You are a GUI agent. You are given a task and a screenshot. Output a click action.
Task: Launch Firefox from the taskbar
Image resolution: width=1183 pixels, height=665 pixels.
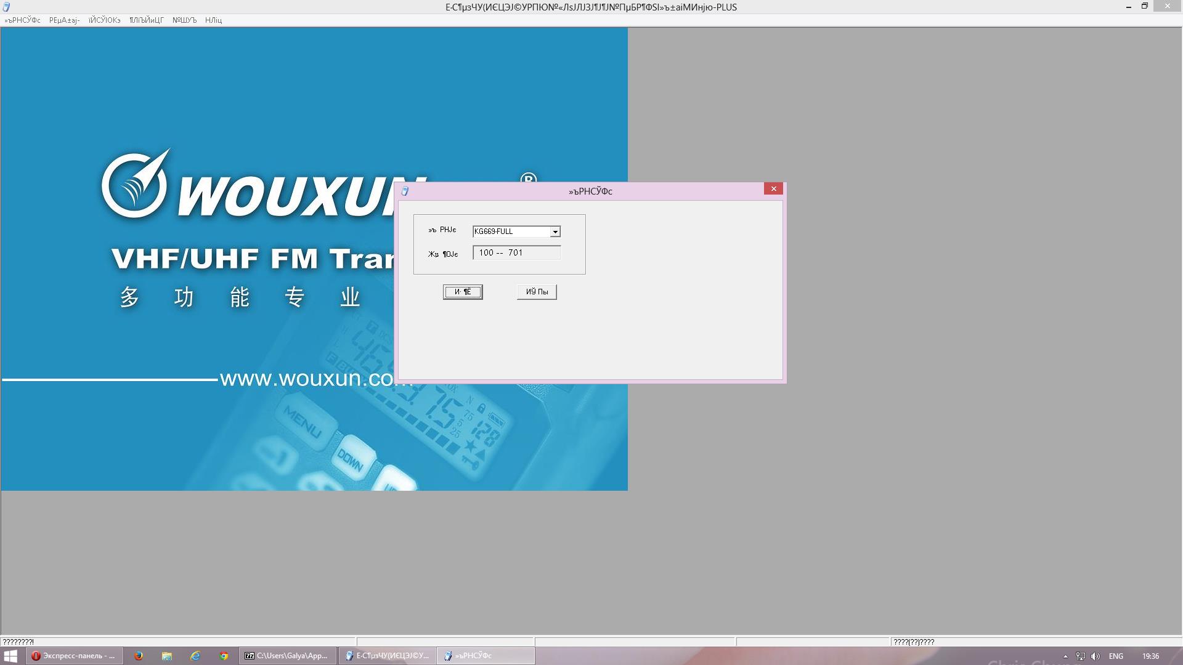pyautogui.click(x=139, y=656)
